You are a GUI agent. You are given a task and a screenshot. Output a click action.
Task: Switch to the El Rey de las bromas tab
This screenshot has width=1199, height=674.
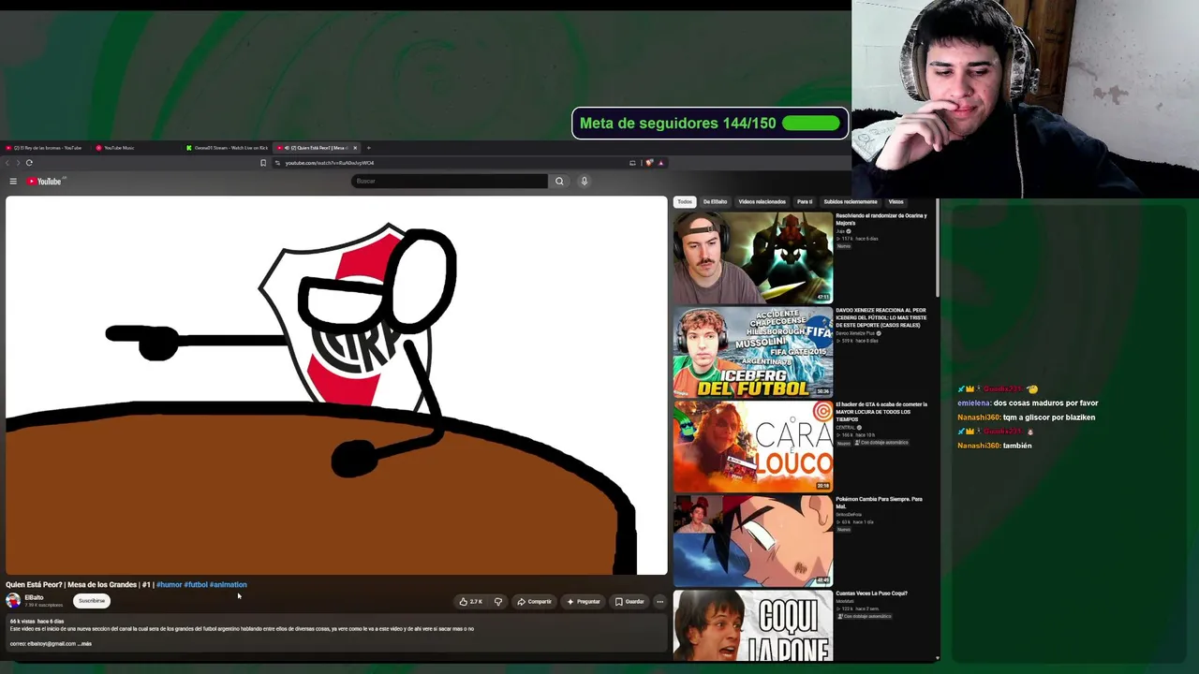pos(45,148)
